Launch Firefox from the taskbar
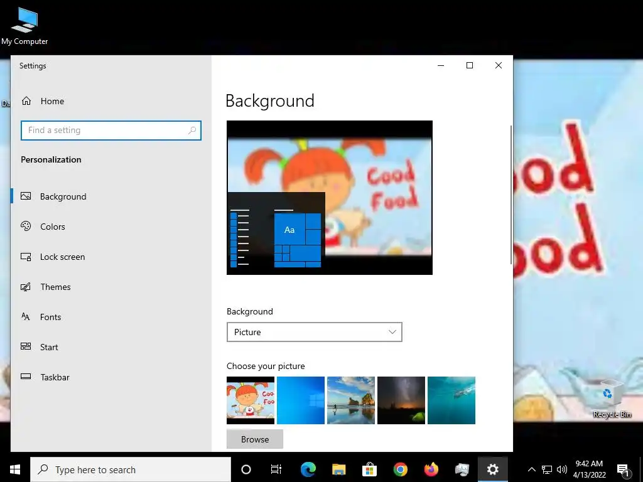643x482 pixels. coord(431,469)
